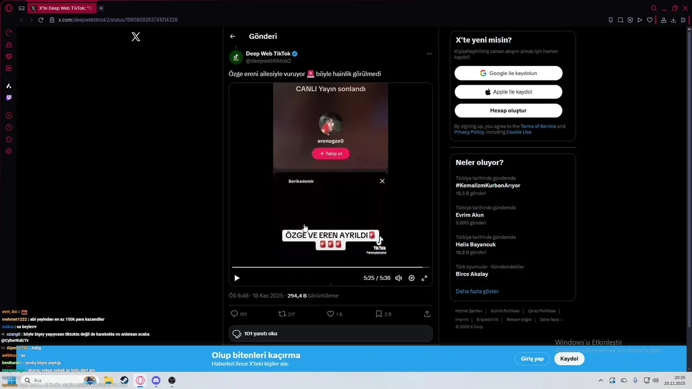This screenshot has height=389, width=692.
Task: Open Cookie Use link
Action: [x=519, y=132]
